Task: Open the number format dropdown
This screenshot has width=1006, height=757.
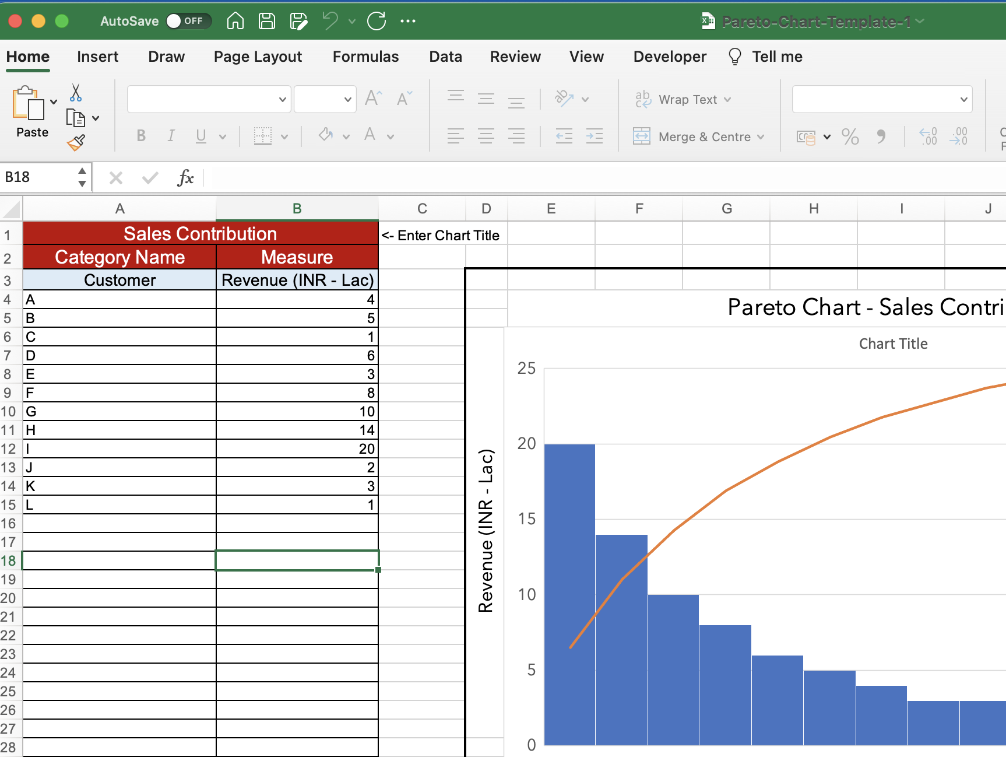Action: (x=963, y=100)
